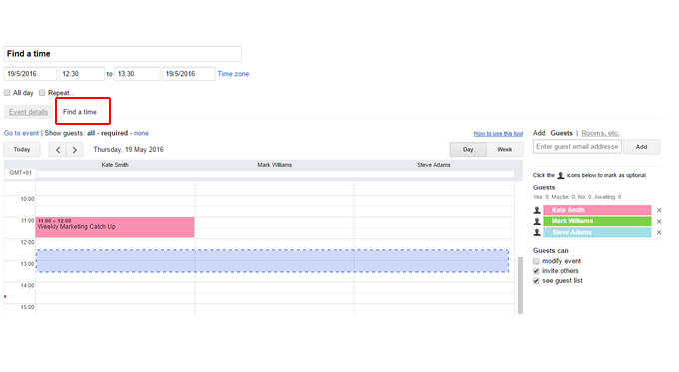679x372 pixels.
Task: Open the Time zone link
Action: pyautogui.click(x=233, y=74)
